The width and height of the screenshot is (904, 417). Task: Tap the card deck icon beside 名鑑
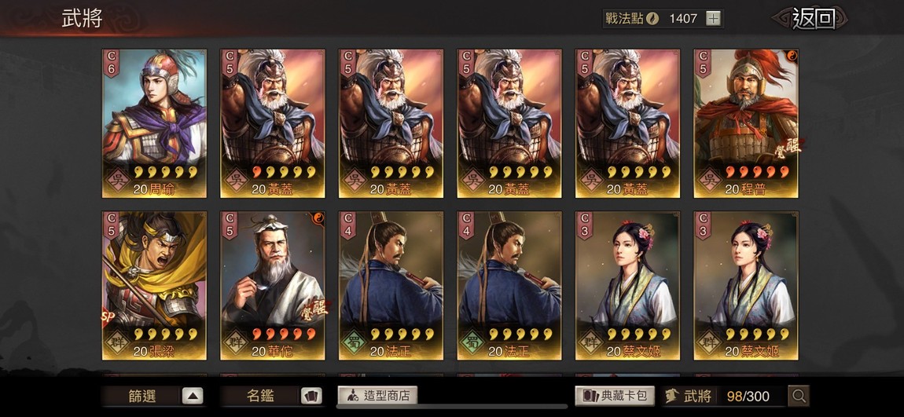[311, 396]
